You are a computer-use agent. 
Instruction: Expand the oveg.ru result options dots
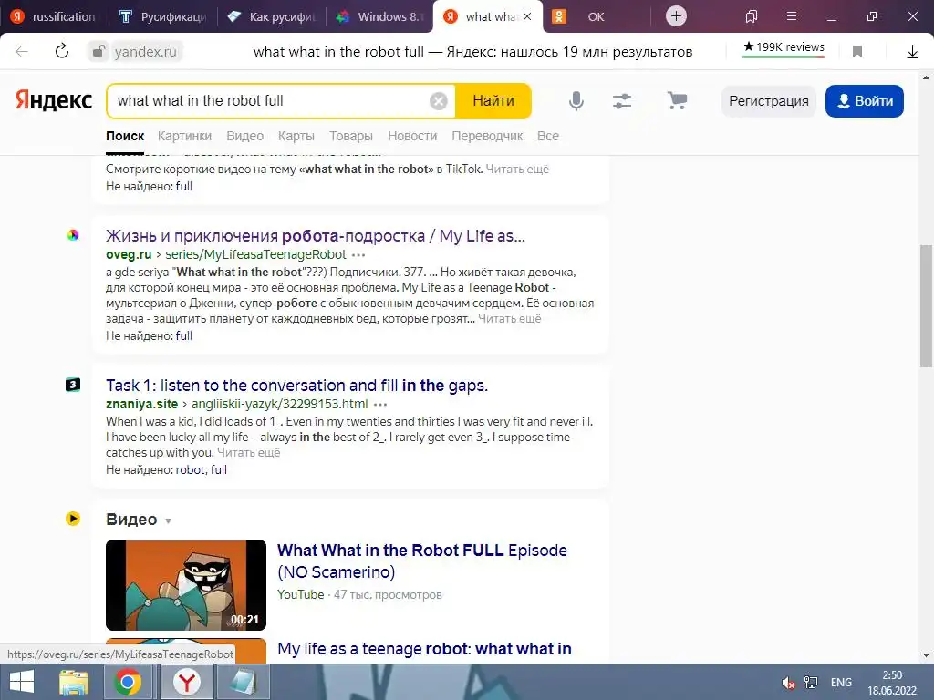[x=358, y=255]
